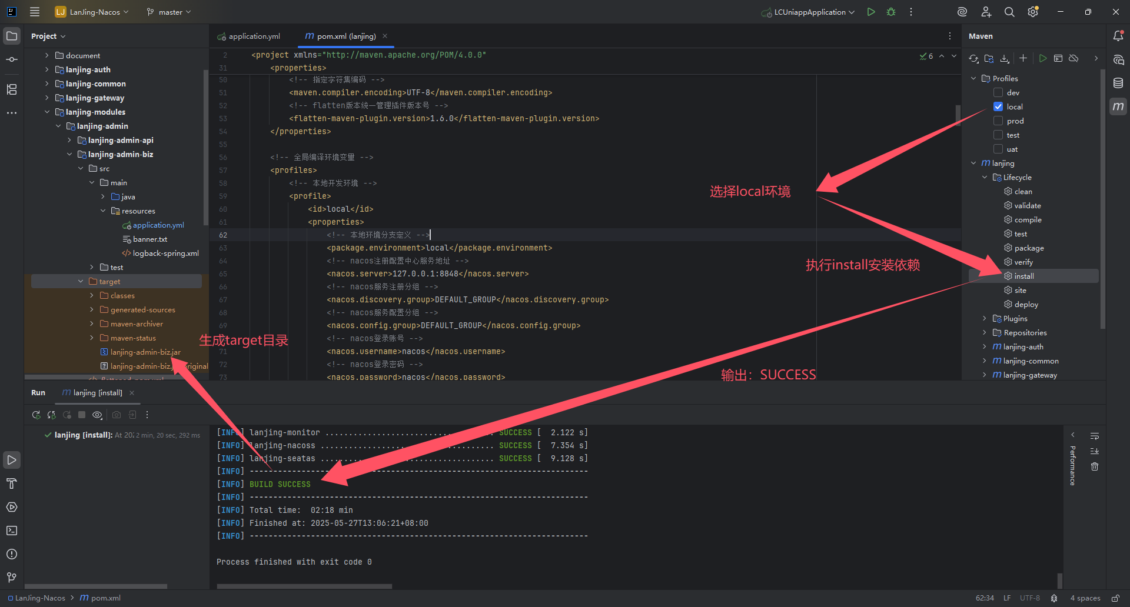
Task: Enable the dev Maven profile
Action: pos(998,92)
